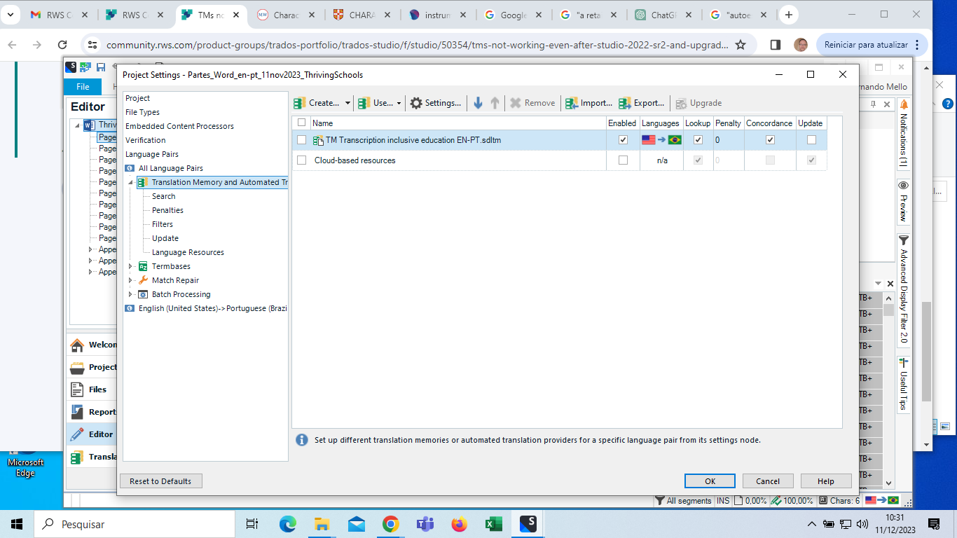The image size is (957, 538).
Task: Open Help from dialog button
Action: (826, 481)
